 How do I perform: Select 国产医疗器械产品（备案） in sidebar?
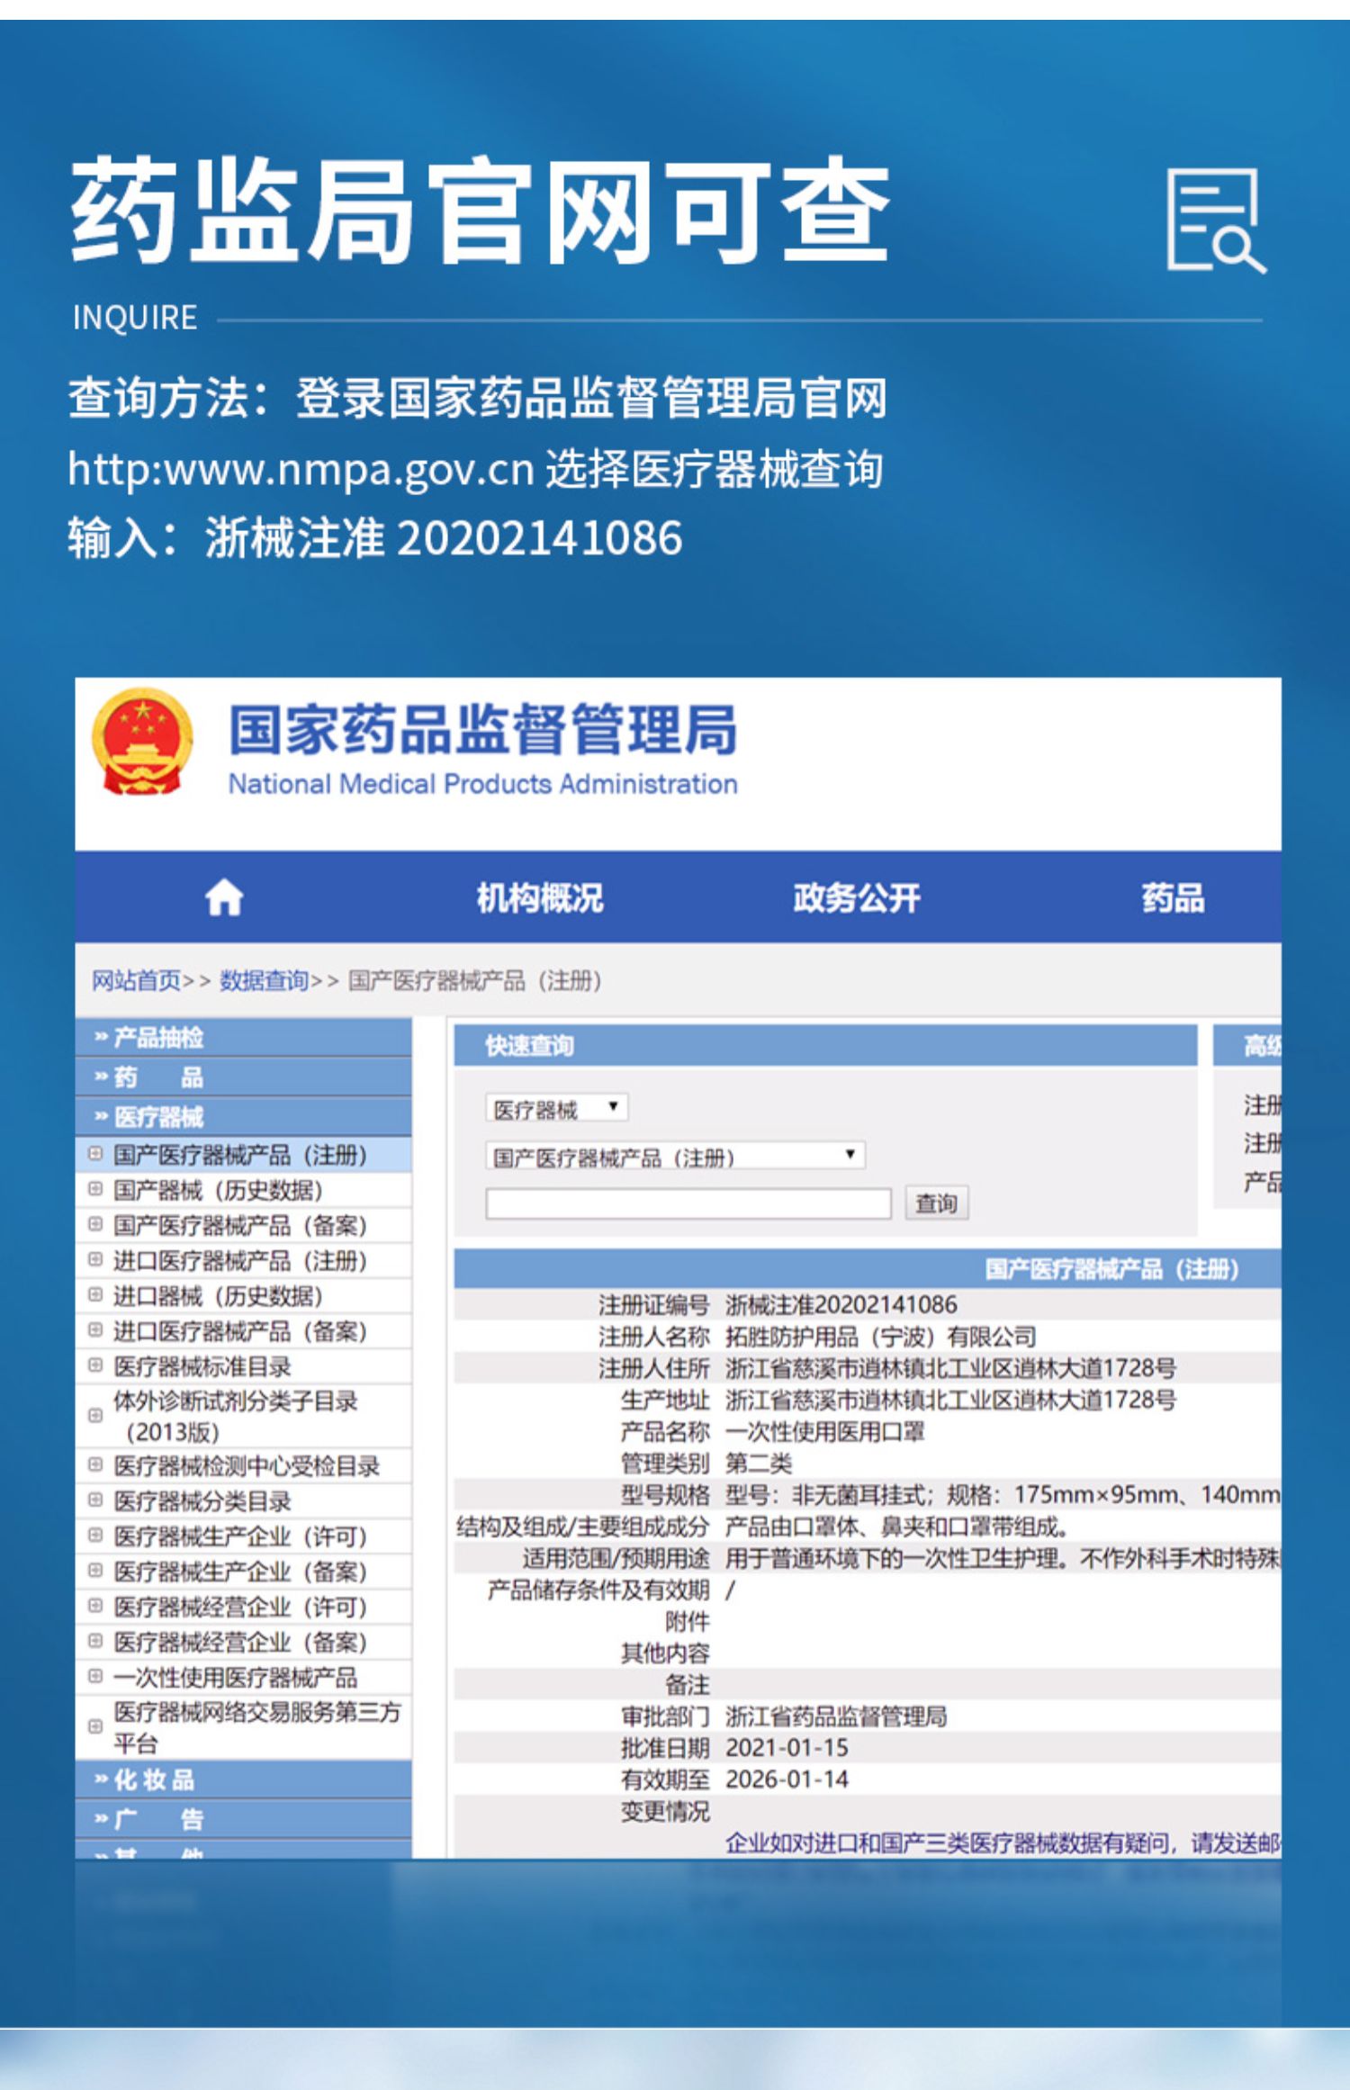click(x=243, y=1225)
